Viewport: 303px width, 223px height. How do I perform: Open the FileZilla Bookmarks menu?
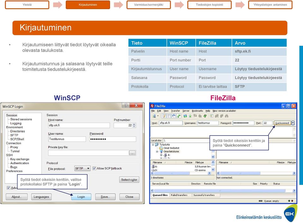[x=197, y=111]
